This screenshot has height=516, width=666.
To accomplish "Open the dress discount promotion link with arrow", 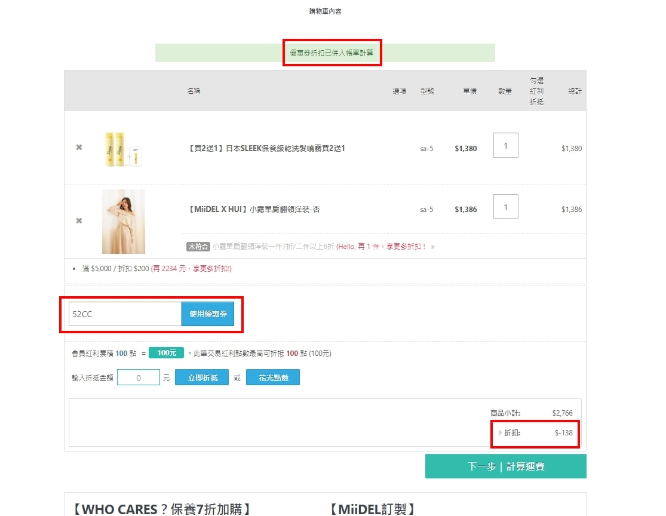I will coord(323,247).
